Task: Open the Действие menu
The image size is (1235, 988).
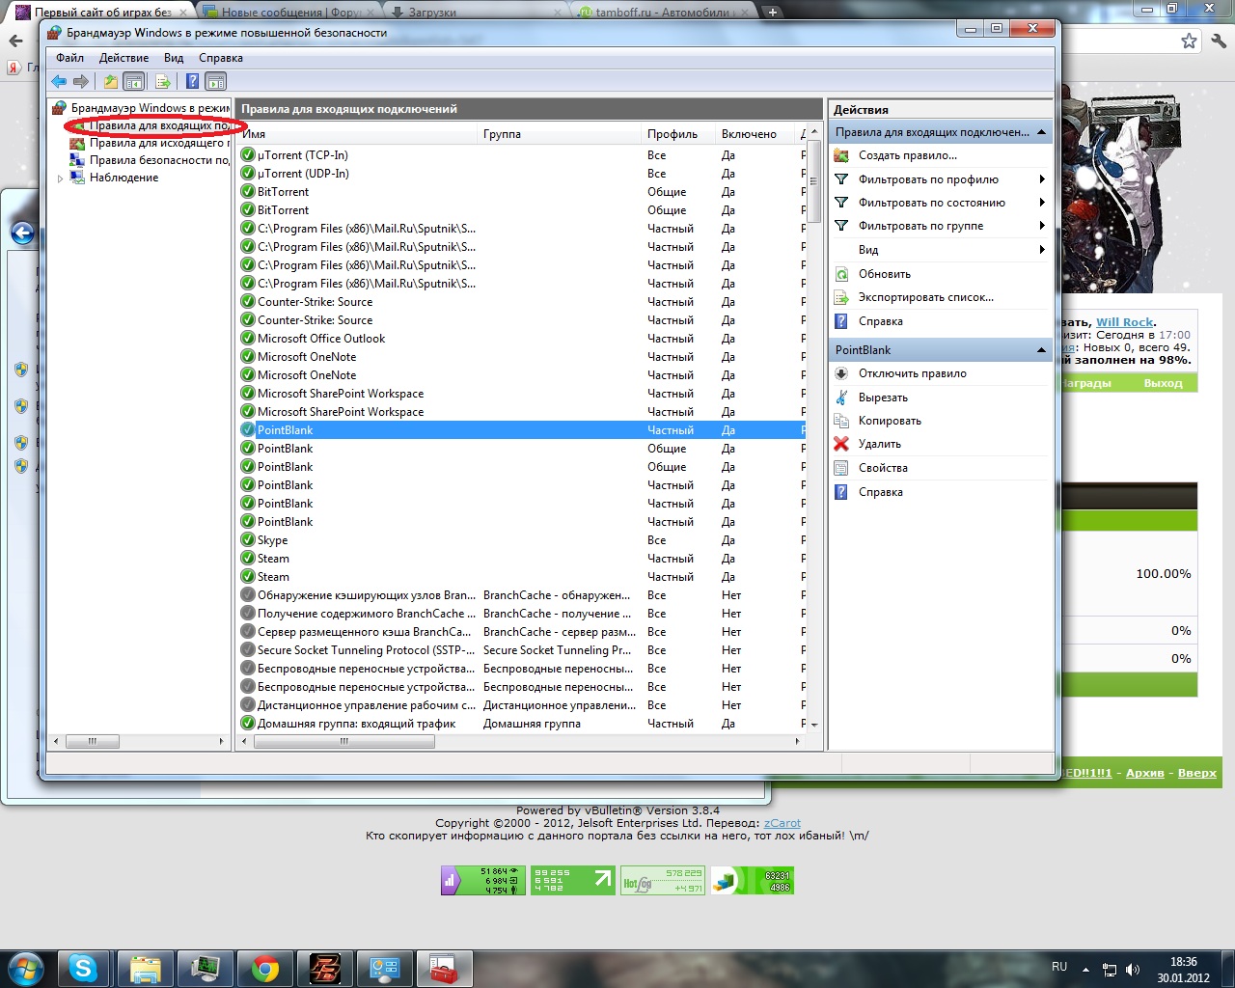Action: [123, 58]
